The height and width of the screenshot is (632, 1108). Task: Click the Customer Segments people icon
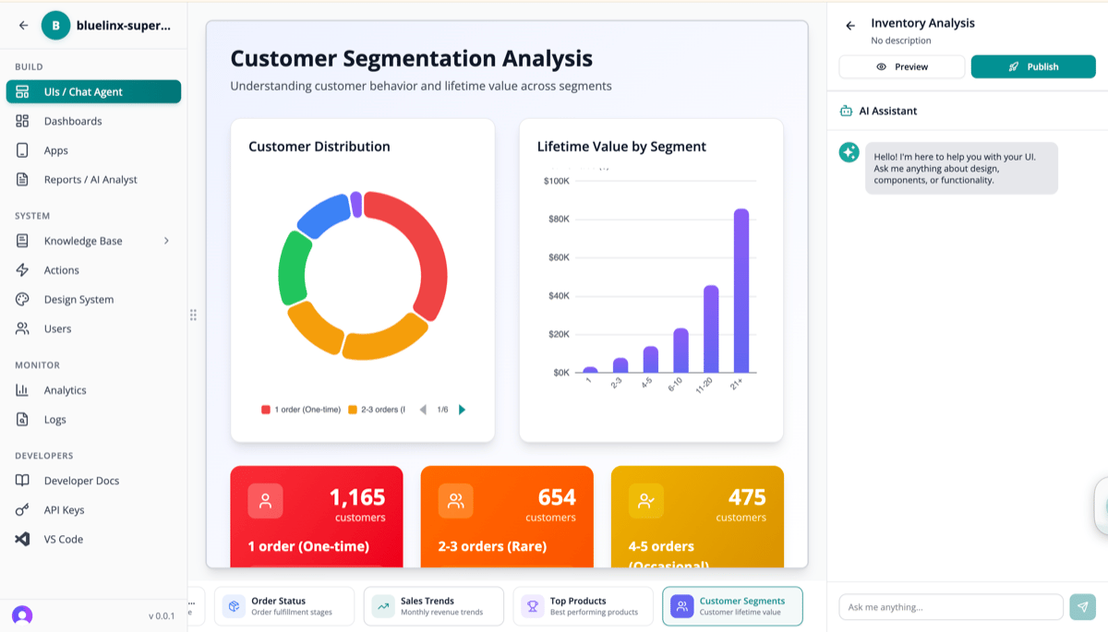click(x=682, y=606)
